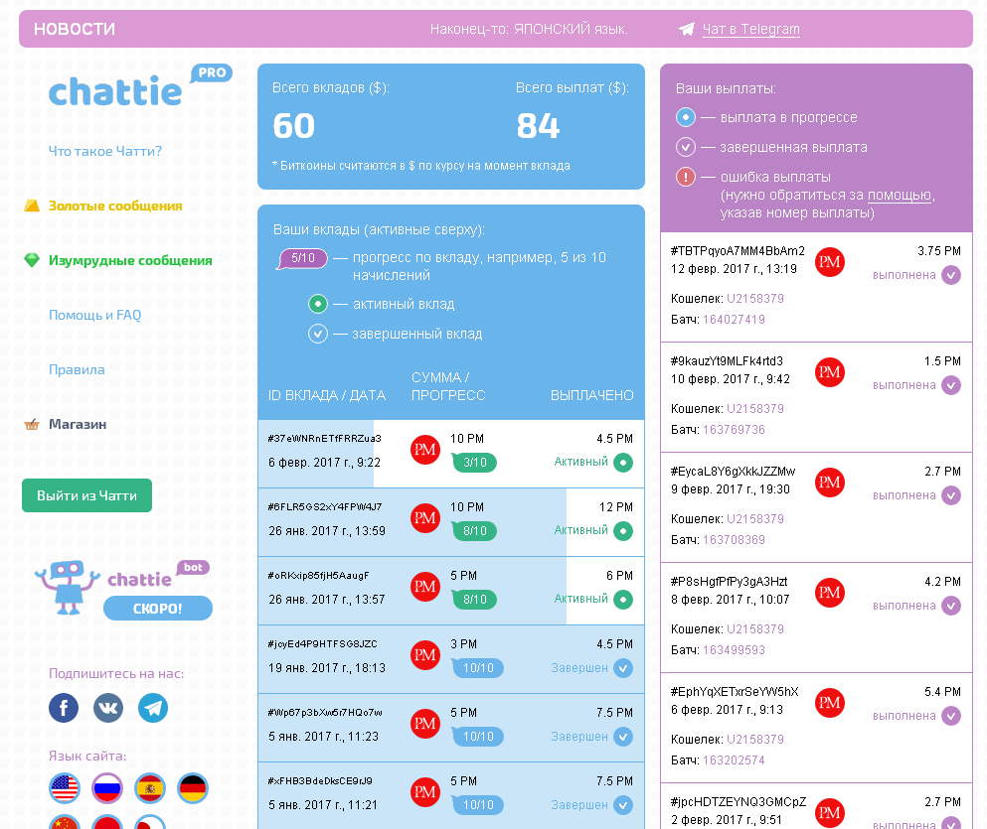The width and height of the screenshot is (987, 829).
Task: Click the emerald gem icon next to Изумрудные сообщения
Action: [32, 260]
